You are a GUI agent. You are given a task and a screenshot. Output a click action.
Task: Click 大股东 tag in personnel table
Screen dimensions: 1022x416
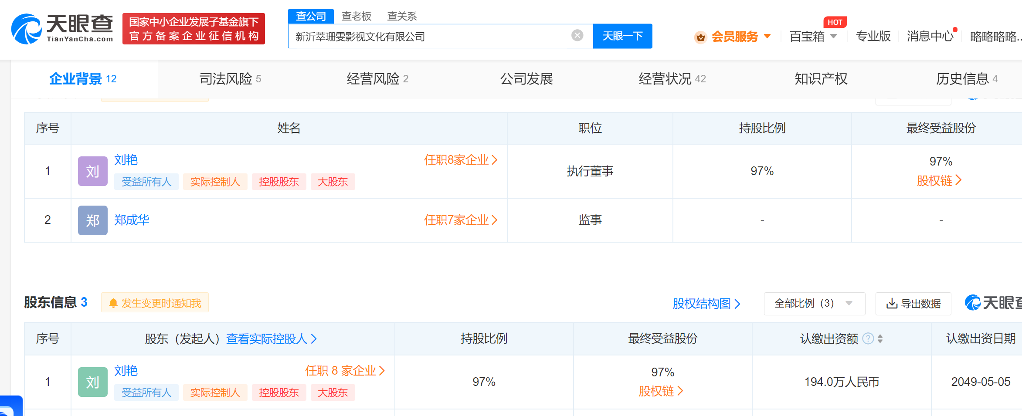(333, 182)
